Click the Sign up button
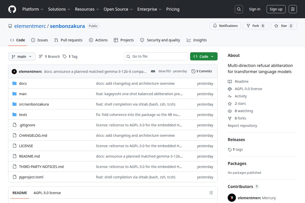The width and height of the screenshot is (305, 203). click(276, 9)
